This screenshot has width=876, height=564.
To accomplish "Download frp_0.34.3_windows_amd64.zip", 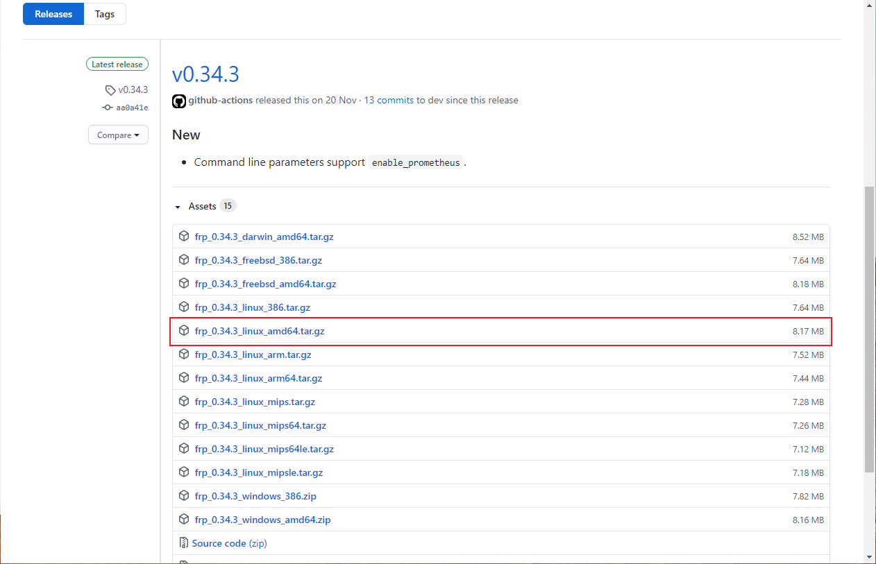I will pyautogui.click(x=262, y=520).
